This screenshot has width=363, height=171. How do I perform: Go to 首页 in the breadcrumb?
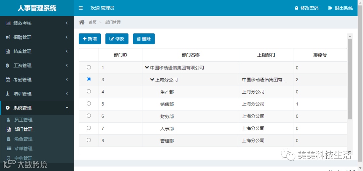click(93, 23)
